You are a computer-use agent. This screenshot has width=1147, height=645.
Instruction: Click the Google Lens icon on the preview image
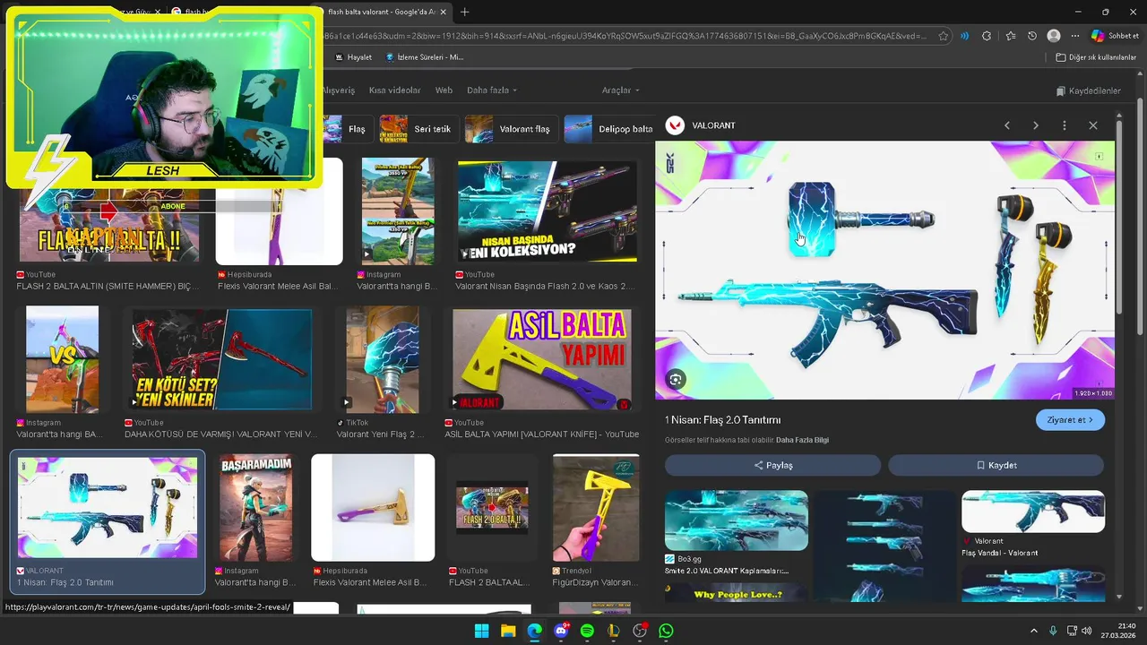[676, 380]
